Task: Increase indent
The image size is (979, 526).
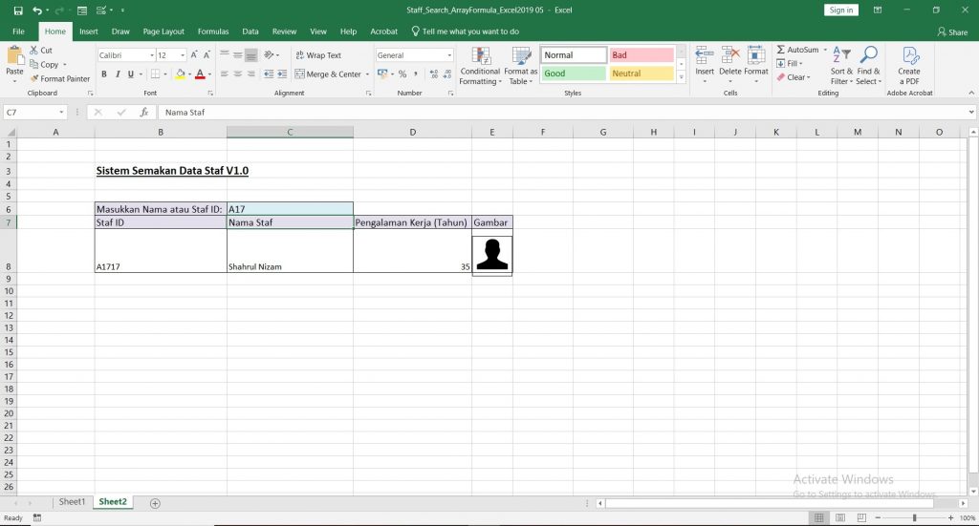Action: point(282,74)
